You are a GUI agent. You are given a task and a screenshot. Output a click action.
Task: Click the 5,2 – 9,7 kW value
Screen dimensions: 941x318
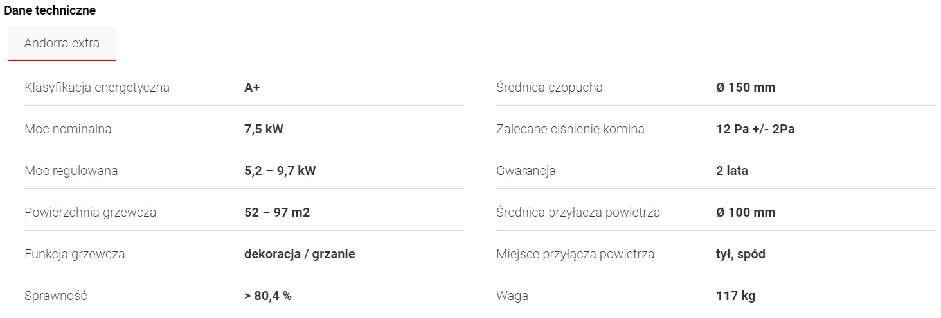pyautogui.click(x=280, y=171)
